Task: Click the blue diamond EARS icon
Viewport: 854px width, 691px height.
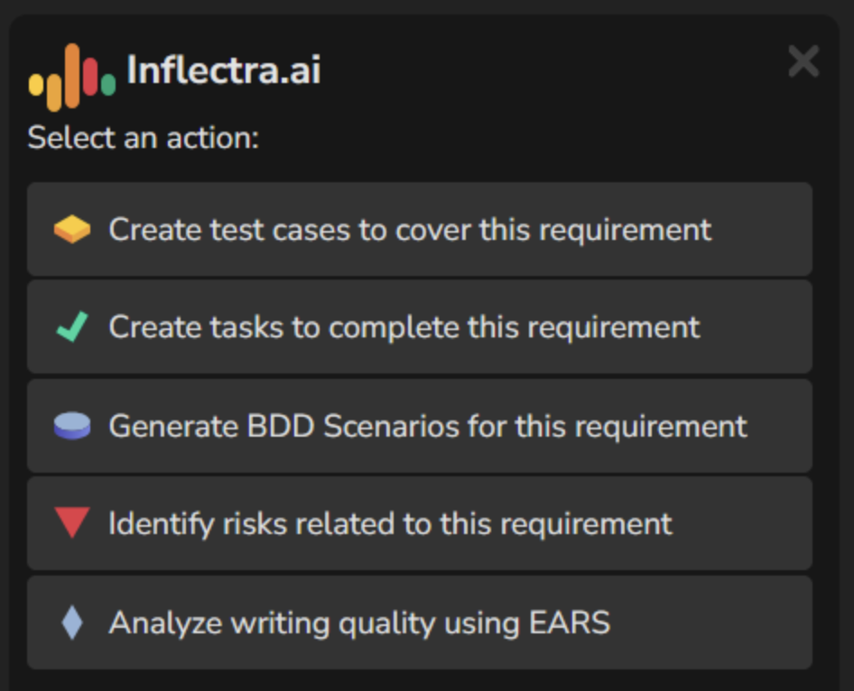Action: [x=72, y=622]
